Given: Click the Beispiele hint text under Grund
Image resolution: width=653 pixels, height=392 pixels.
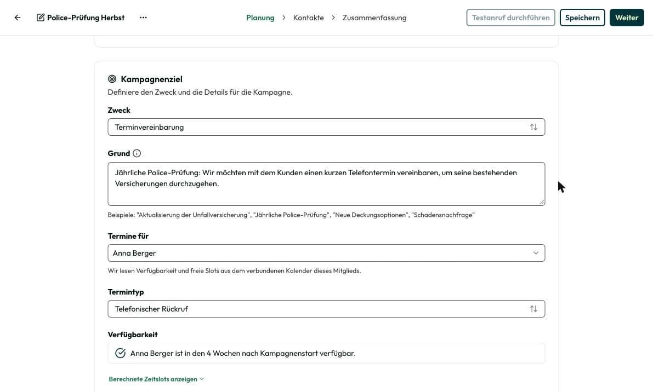Looking at the screenshot, I should click(291, 215).
